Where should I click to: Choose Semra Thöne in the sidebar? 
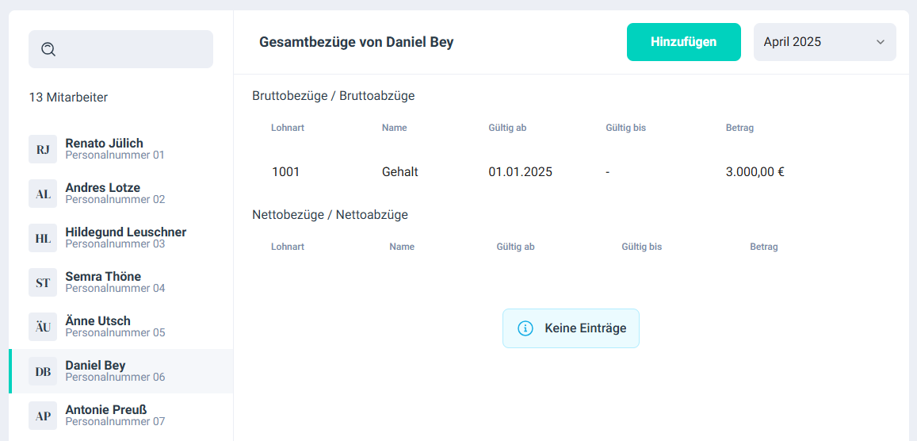[103, 277]
